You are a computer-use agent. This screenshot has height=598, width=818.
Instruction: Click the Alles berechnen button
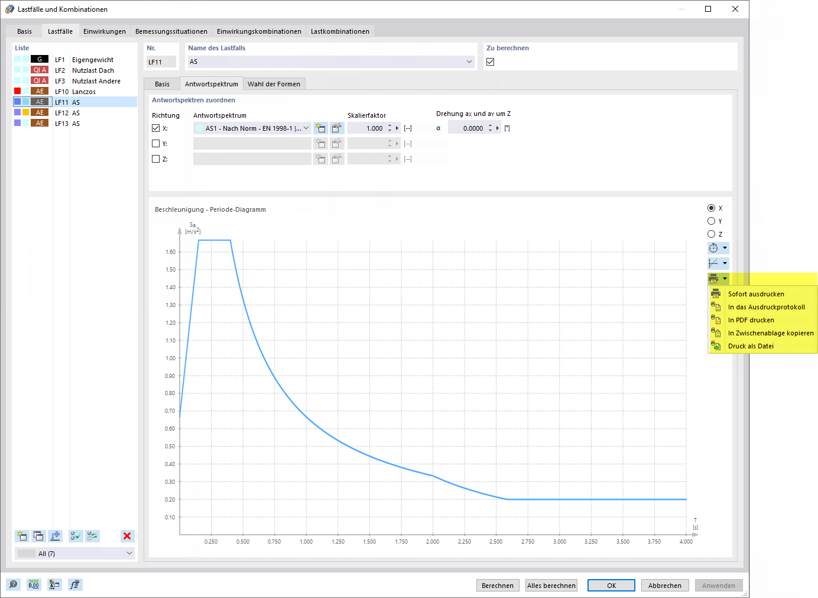[551, 586]
